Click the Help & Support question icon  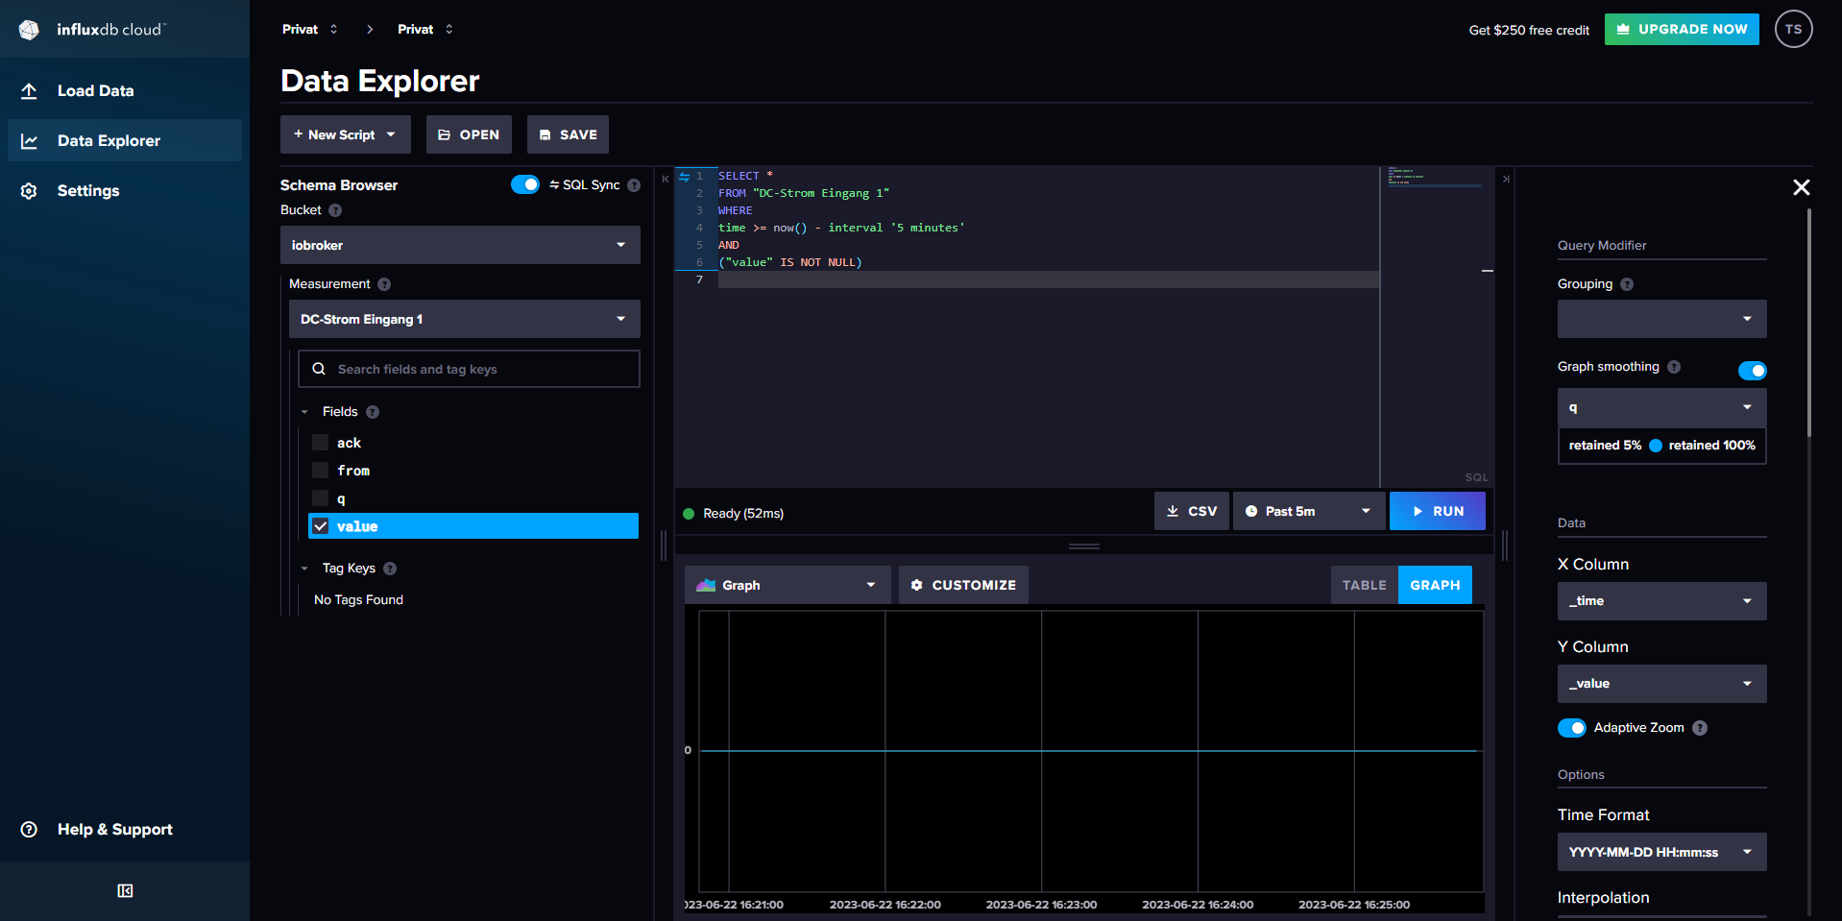coord(29,830)
